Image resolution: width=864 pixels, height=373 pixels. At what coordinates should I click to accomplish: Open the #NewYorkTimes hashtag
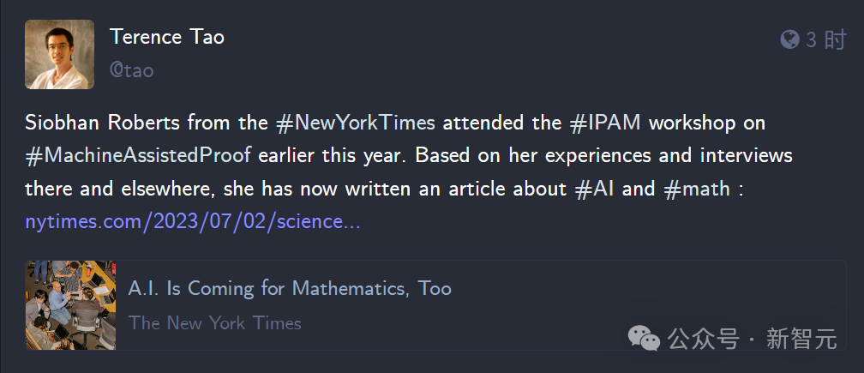(x=356, y=123)
